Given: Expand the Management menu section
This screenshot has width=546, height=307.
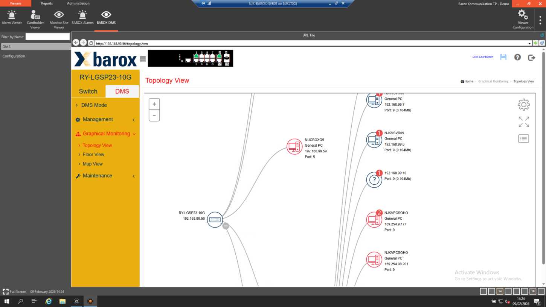Looking at the screenshot, I should click(98, 120).
